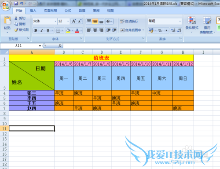Select all cells corner button
Viewport: 220px width, 169px height.
click(x=4, y=52)
